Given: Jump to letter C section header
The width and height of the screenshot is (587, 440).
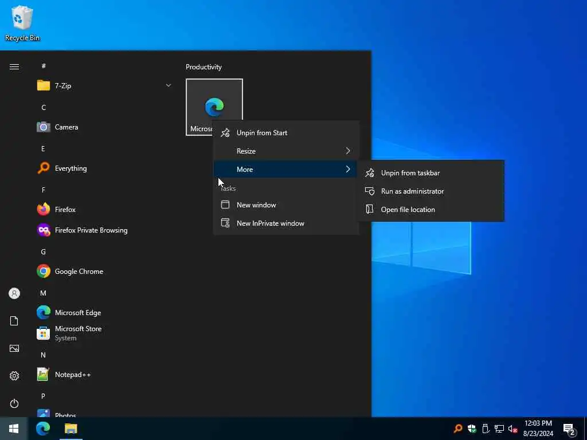Looking at the screenshot, I should point(44,107).
